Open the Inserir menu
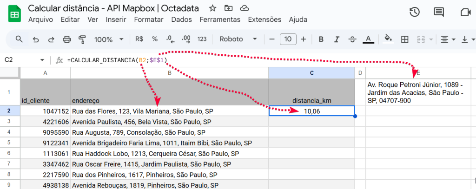 [x=116, y=20]
